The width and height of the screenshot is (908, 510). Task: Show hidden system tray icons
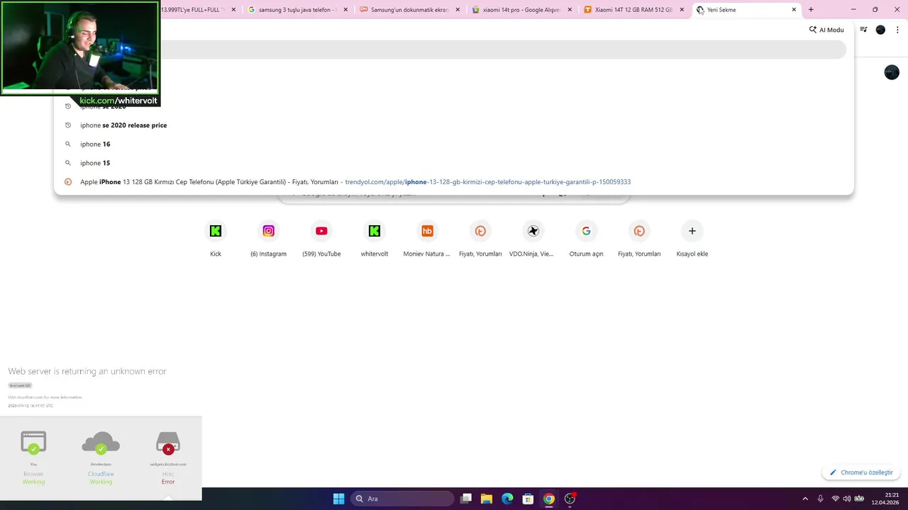(x=805, y=499)
